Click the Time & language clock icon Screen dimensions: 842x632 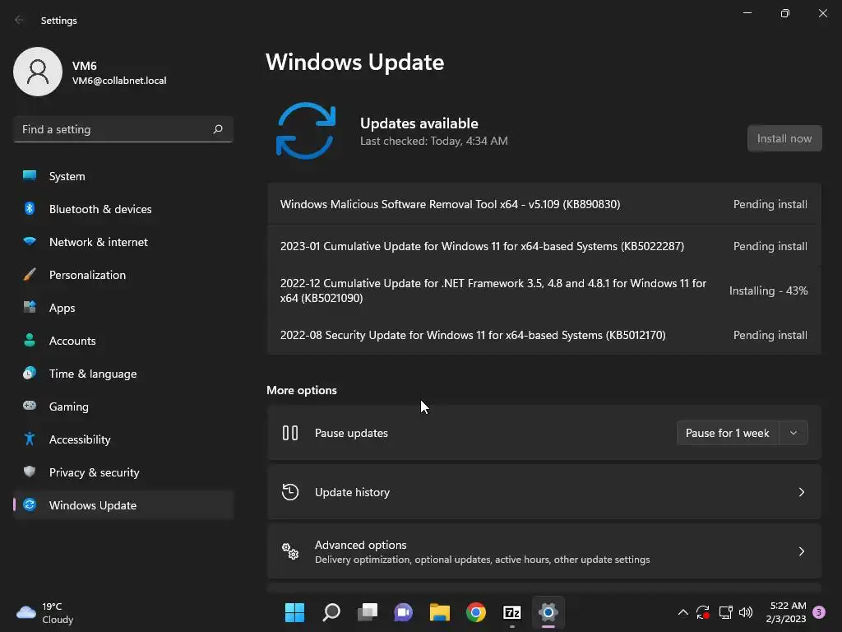coord(30,373)
